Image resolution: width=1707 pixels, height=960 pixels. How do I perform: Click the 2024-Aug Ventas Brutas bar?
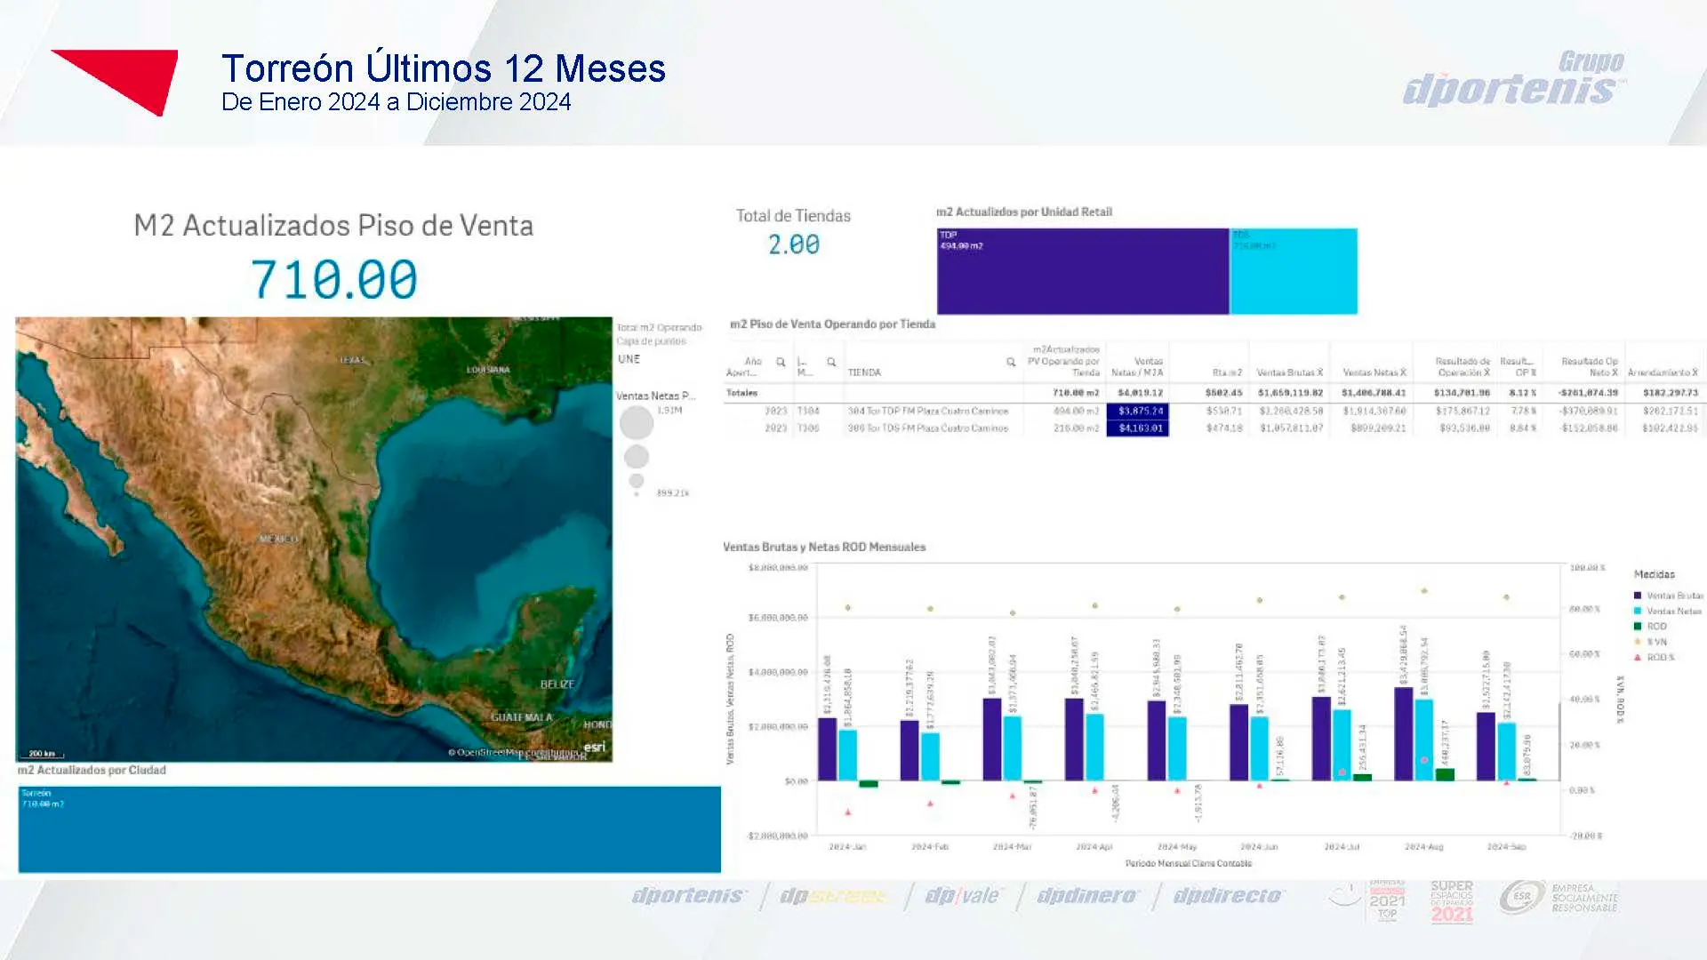click(x=1404, y=734)
